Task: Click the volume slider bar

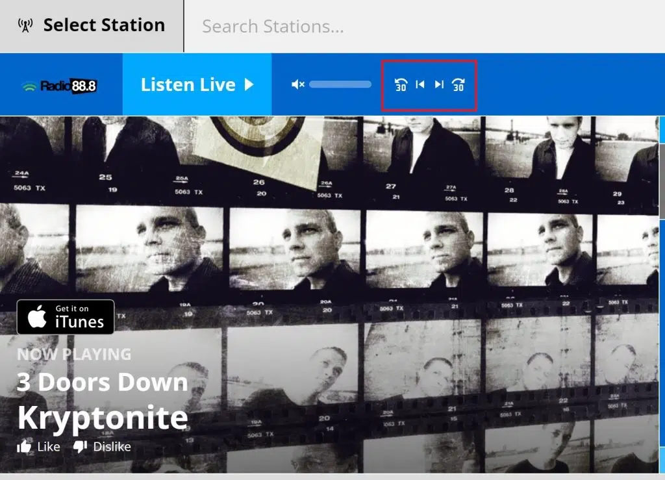Action: (x=340, y=84)
